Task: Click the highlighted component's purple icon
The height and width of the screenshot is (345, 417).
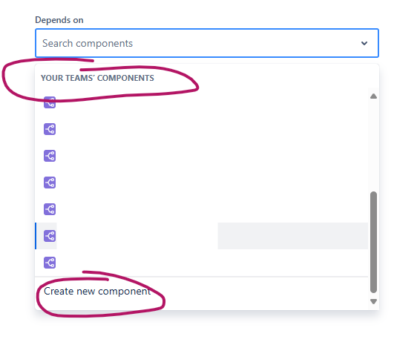Action: [50, 236]
